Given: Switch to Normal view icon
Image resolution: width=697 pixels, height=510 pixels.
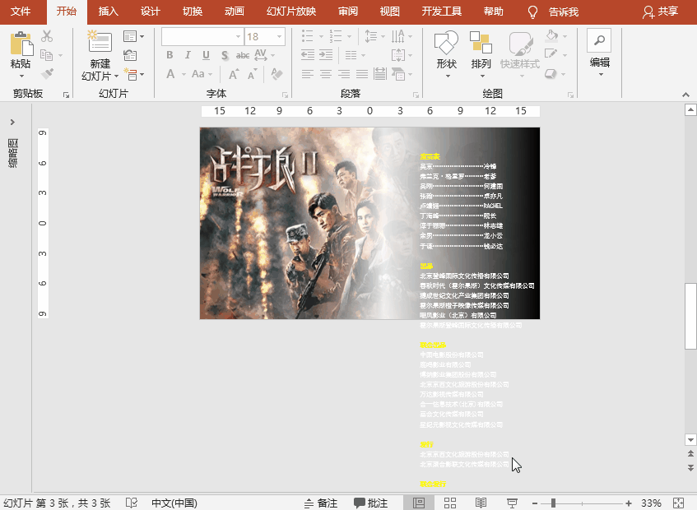Looking at the screenshot, I should click(419, 503).
